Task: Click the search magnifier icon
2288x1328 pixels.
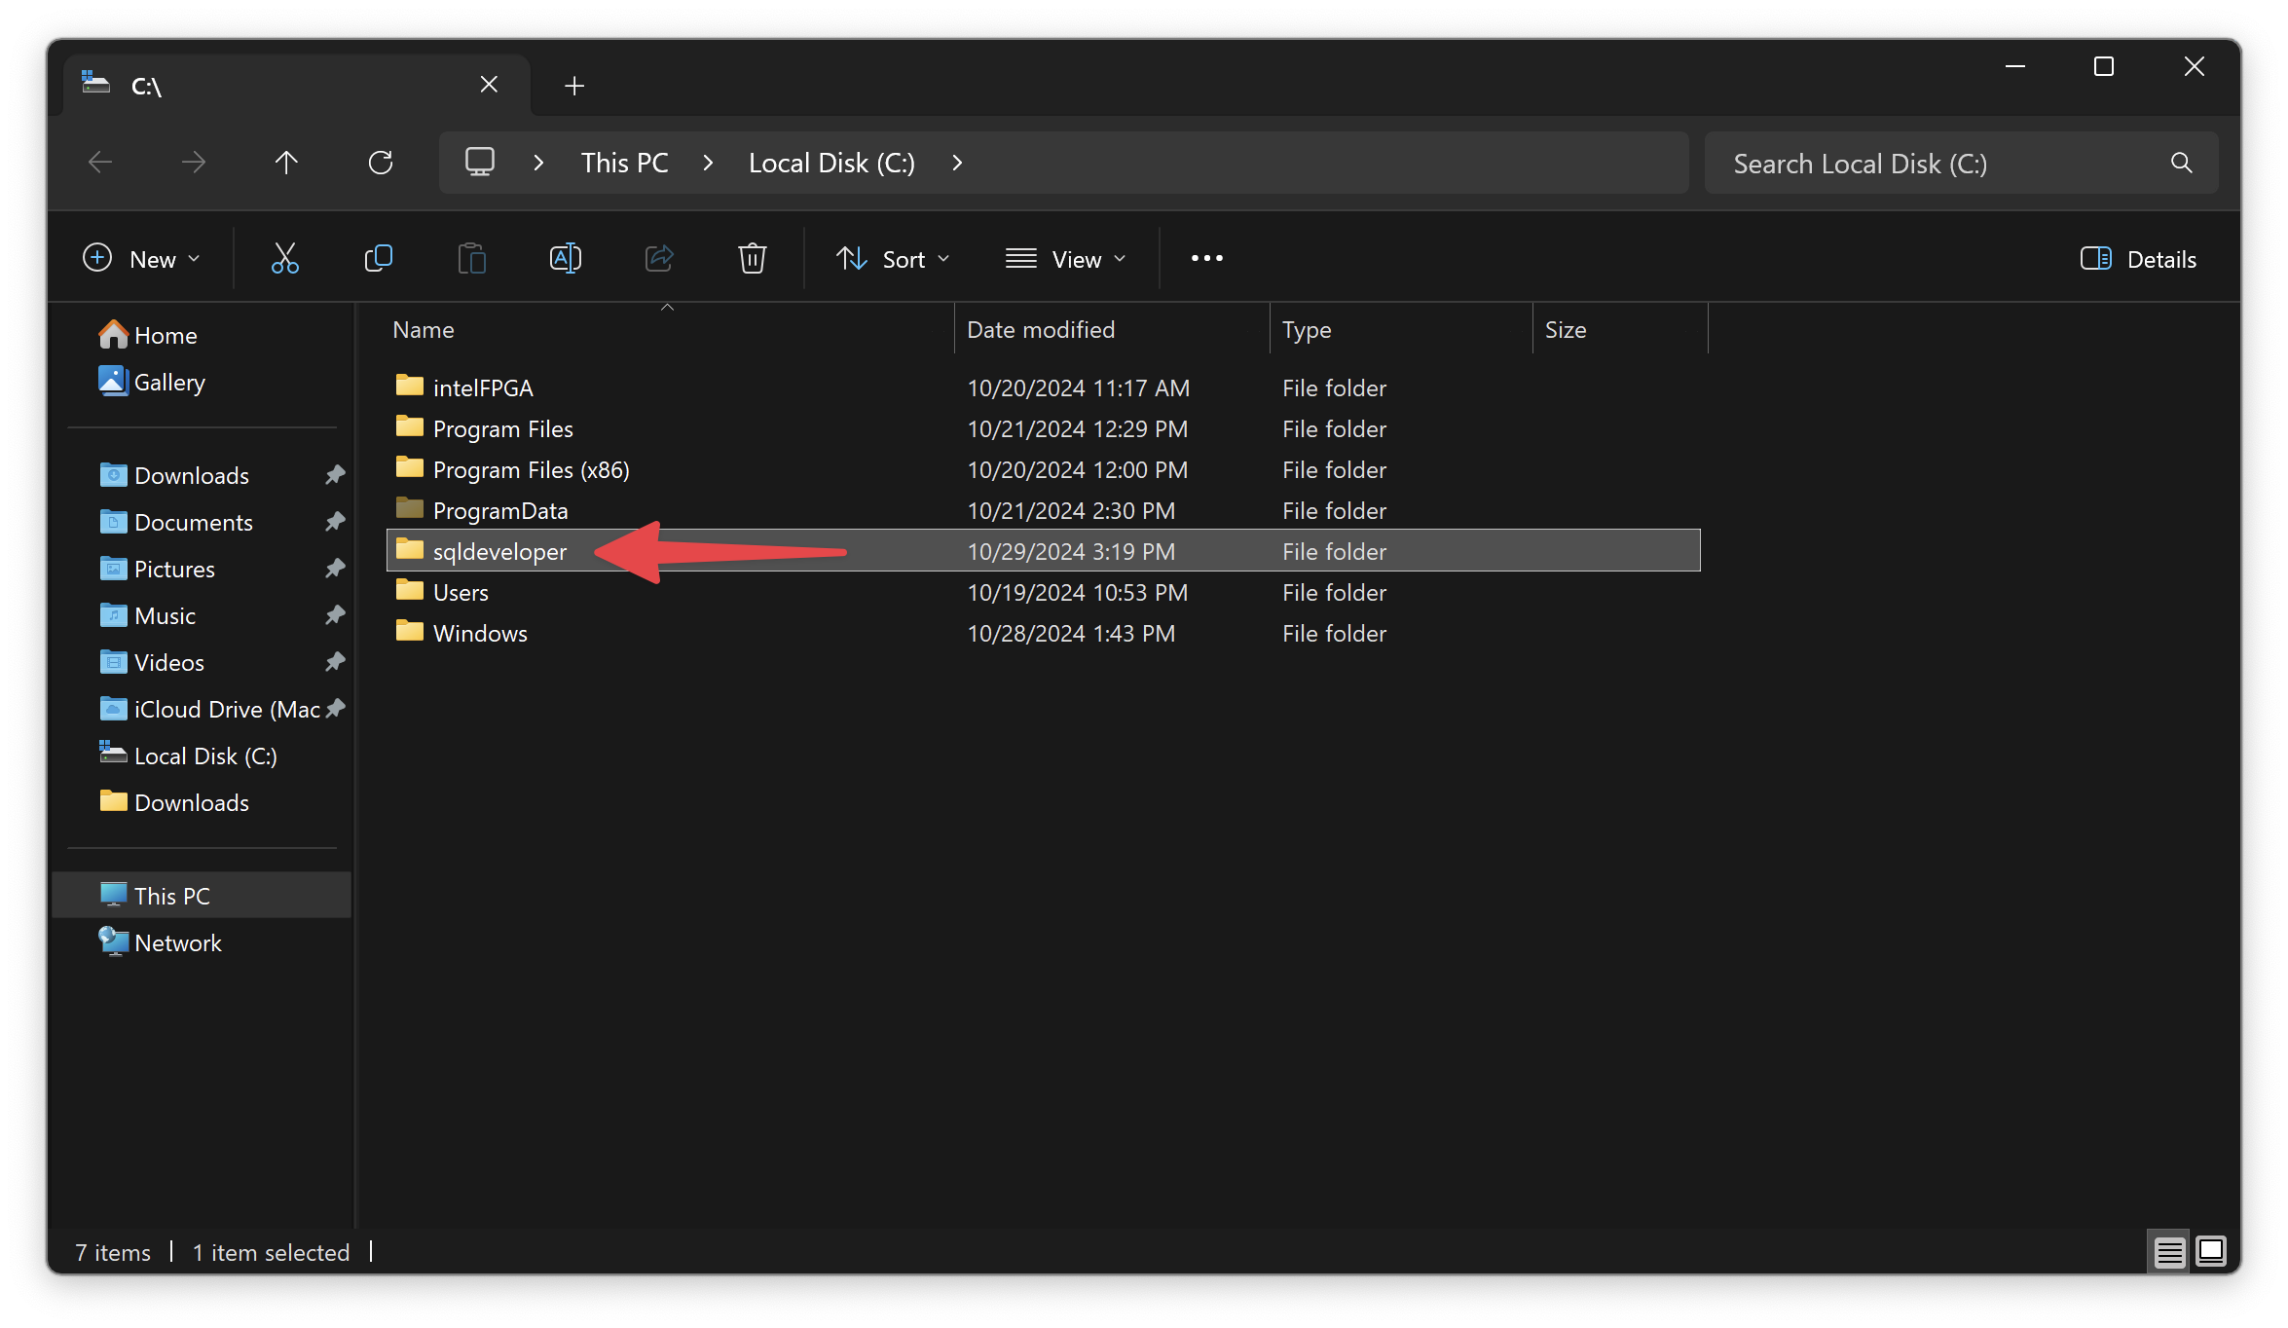Action: pyautogui.click(x=2182, y=164)
